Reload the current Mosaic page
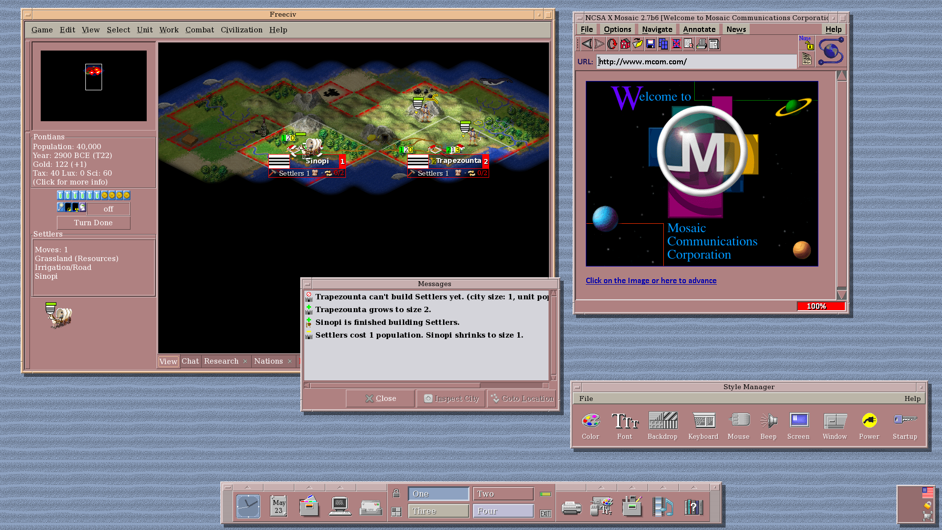 [612, 44]
